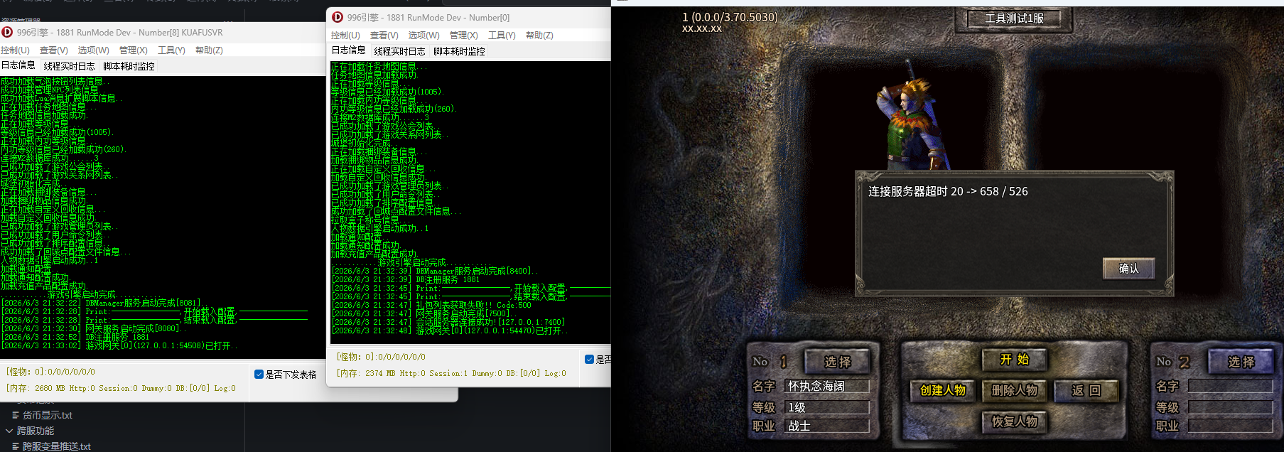Click the 创建人物 button
The image size is (1284, 452).
pos(943,390)
